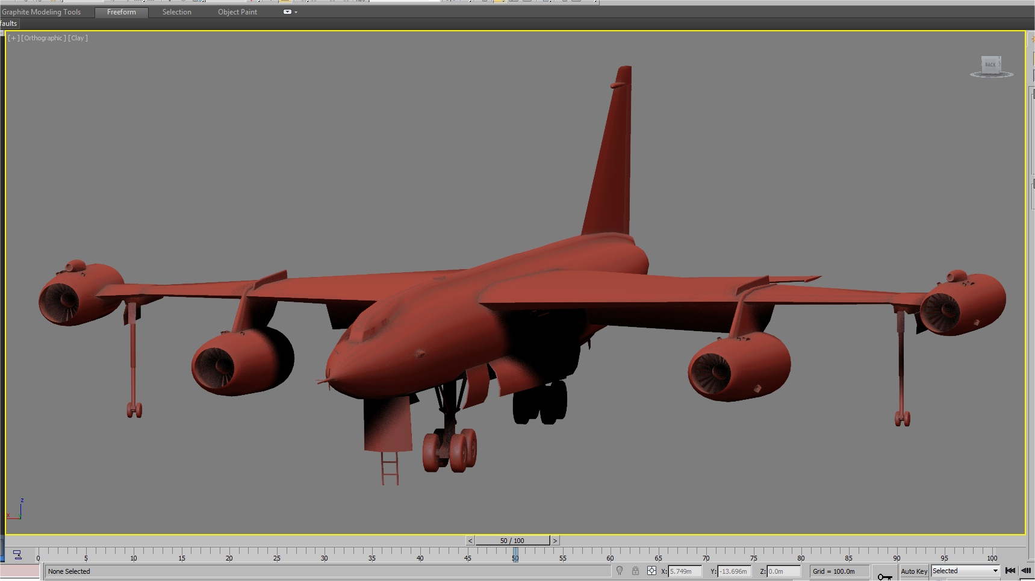Open the Selection ribbon tab
The width and height of the screenshot is (1035, 581).
point(176,12)
